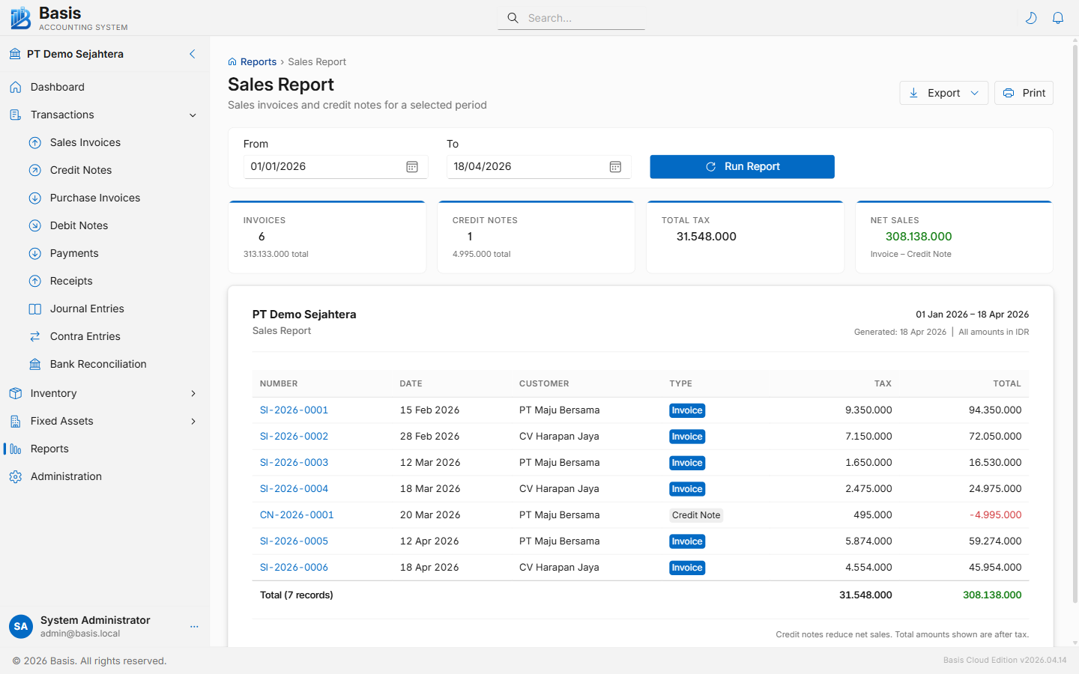Click the Purchase Invoices download-style icon

(x=34, y=198)
